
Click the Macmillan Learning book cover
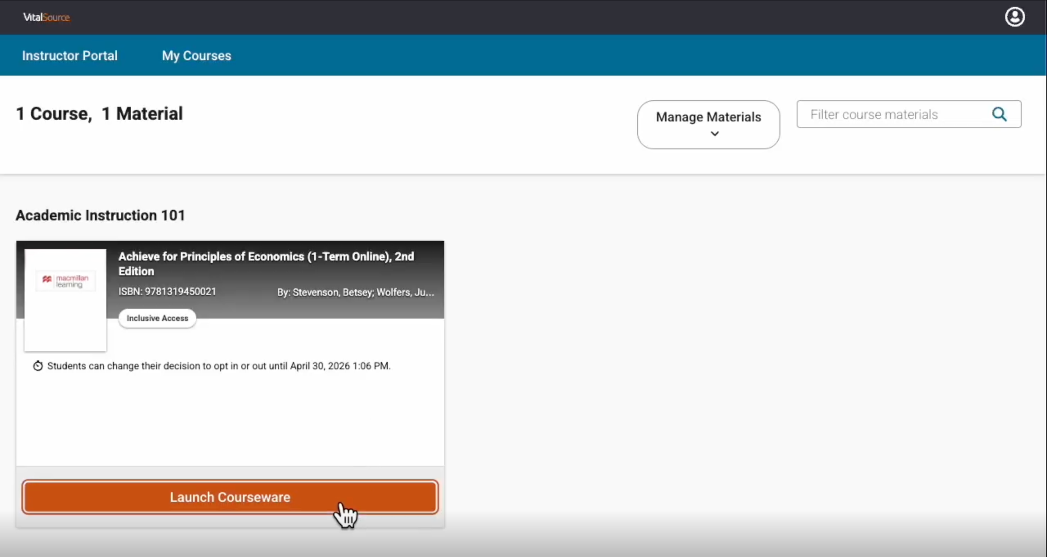click(65, 300)
